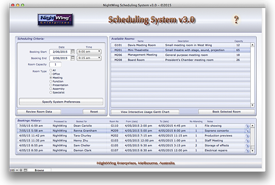Select the M208 Board Room row
The width and height of the screenshot is (275, 185).
[180, 60]
